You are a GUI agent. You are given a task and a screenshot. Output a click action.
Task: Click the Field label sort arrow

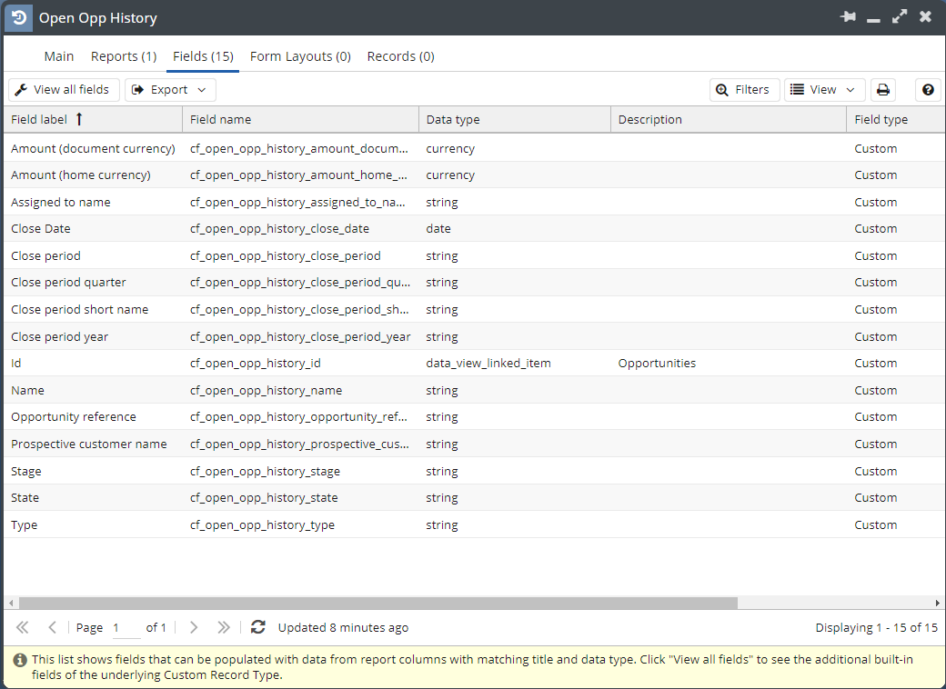click(79, 119)
